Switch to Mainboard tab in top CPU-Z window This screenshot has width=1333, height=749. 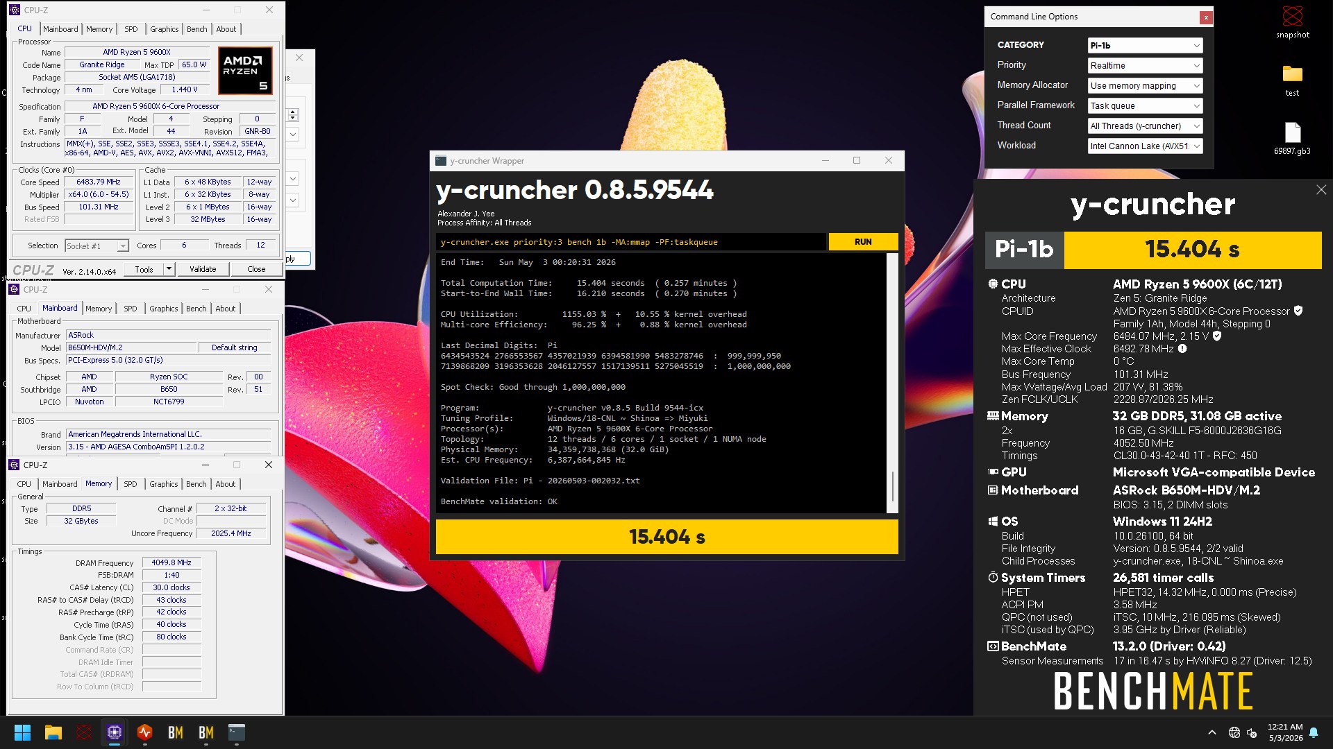tap(60, 29)
